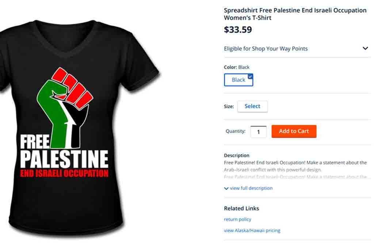Expand view full description
The image size is (374, 250).
[x=251, y=188]
